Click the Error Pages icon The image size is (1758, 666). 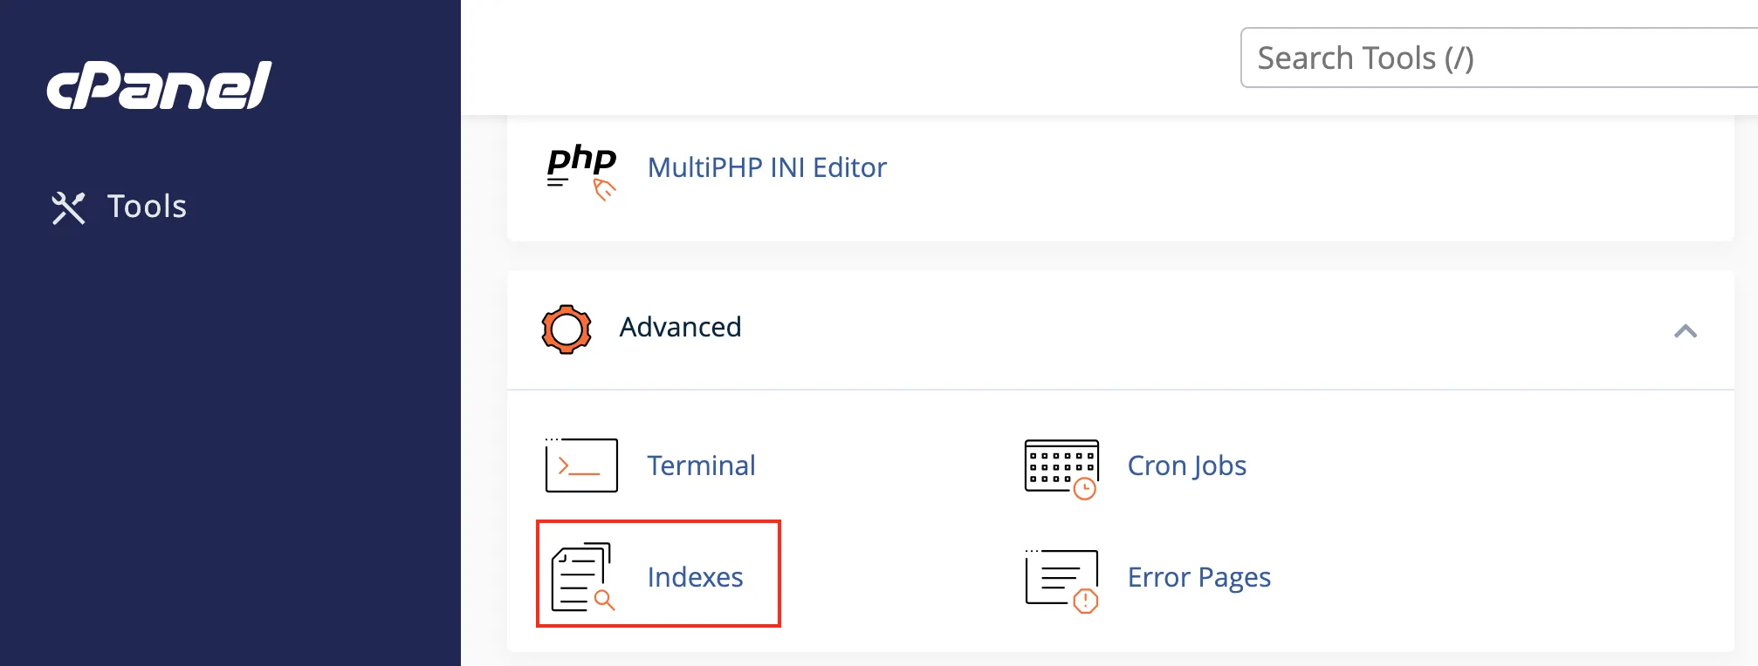click(1060, 577)
